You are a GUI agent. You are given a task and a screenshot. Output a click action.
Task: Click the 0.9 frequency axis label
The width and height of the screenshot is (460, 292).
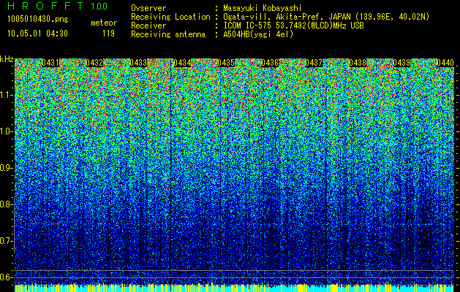pos(6,168)
